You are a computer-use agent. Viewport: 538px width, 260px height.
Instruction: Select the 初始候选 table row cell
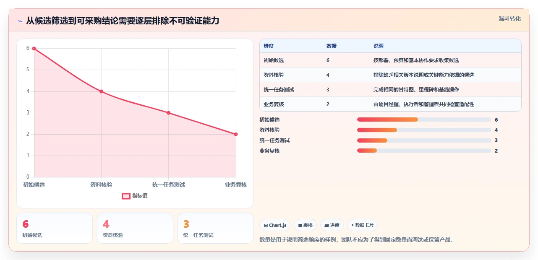[274, 60]
